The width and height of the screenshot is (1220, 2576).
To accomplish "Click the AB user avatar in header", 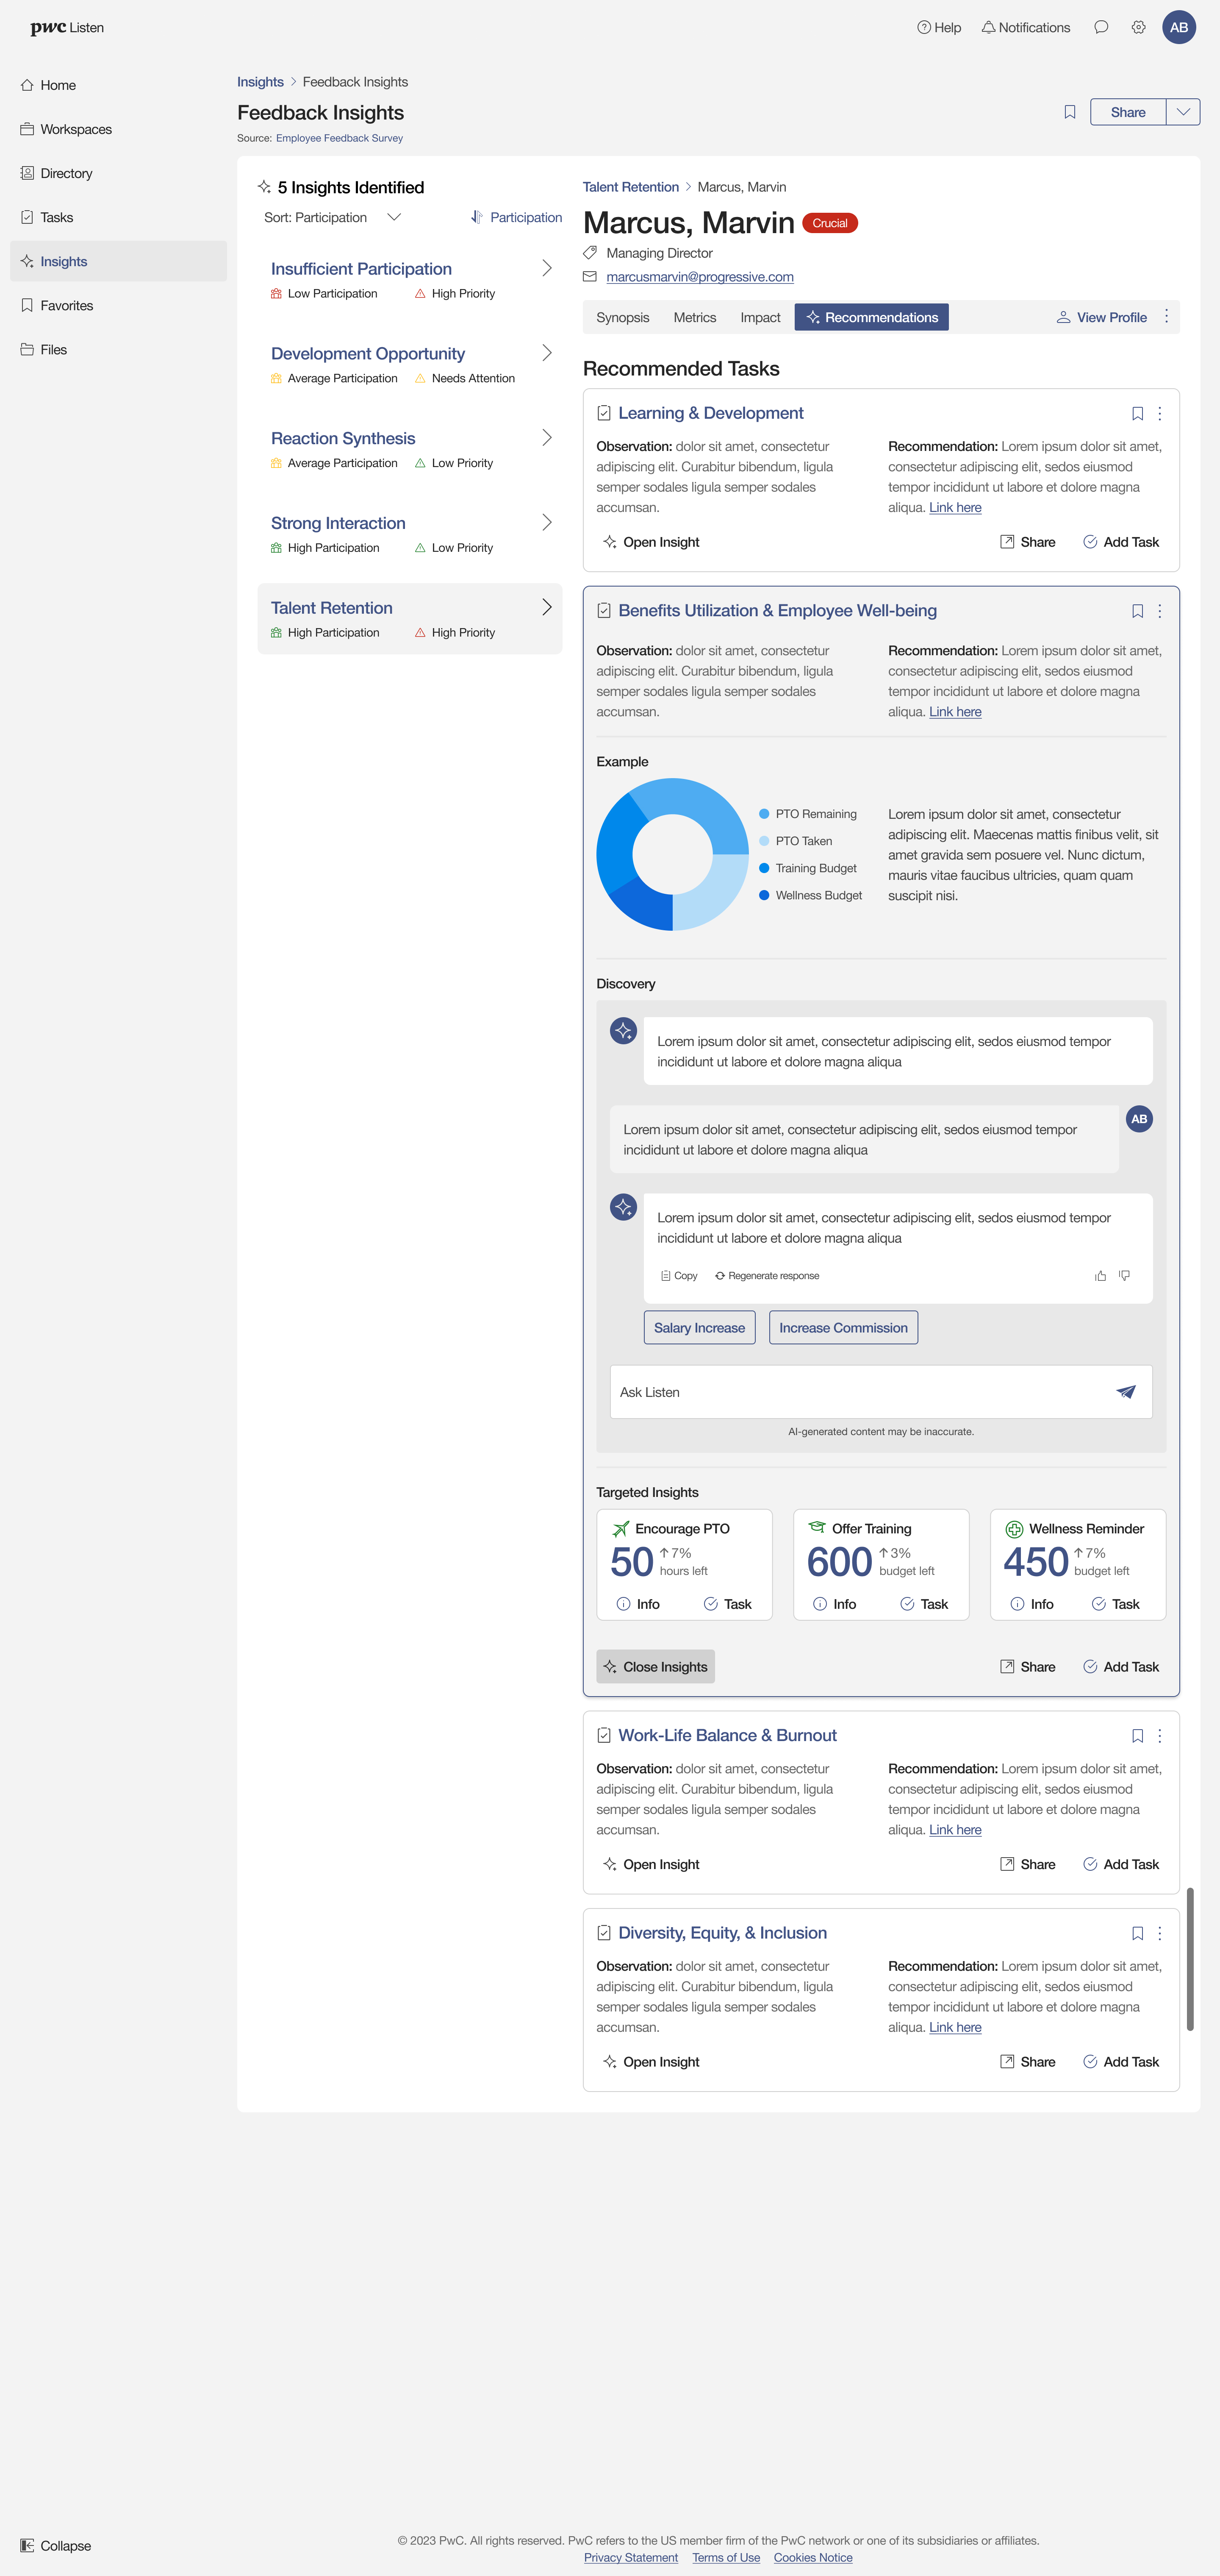I will [x=1178, y=28].
